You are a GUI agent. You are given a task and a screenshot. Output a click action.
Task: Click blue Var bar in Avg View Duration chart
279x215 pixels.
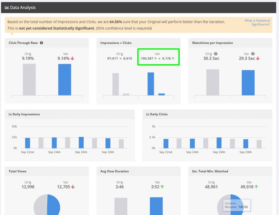(156, 206)
